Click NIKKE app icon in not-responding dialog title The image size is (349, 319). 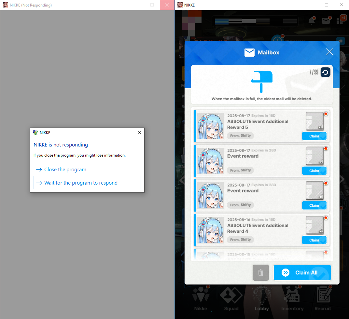tap(35, 132)
